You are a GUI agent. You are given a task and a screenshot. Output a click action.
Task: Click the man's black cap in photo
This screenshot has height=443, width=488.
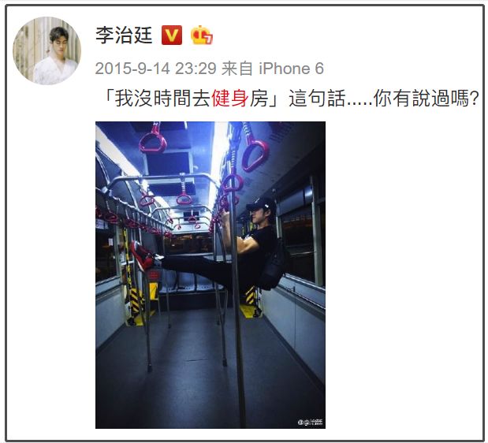click(x=262, y=204)
